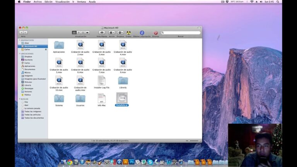Go forward with the right arrow button
Screen dimensions: 297x167
26,32
